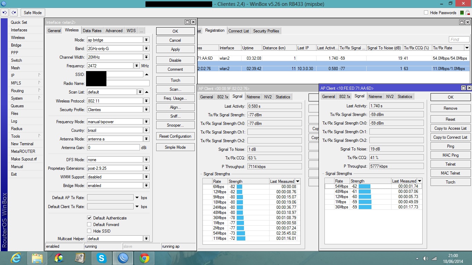
Task: Expand the Channel Width dropdown
Action: point(147,57)
